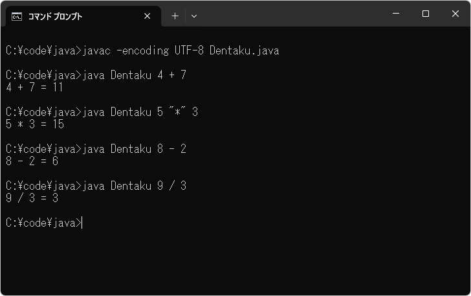Click the output line 5 * 3 = 15

click(34, 124)
